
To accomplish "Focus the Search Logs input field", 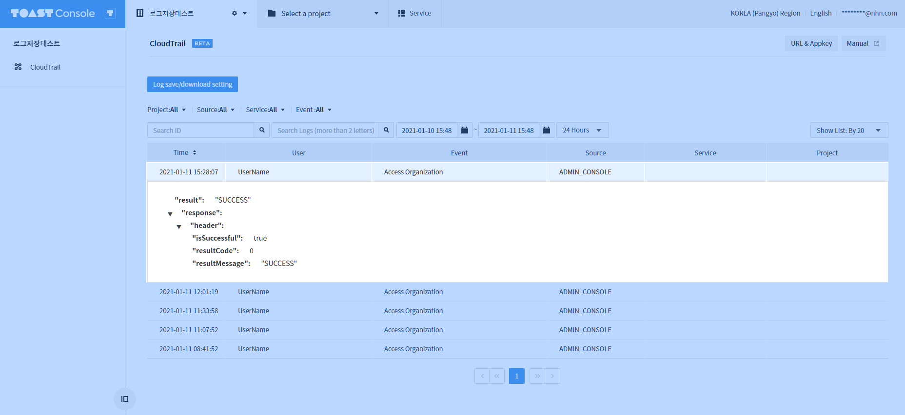I will 325,131.
